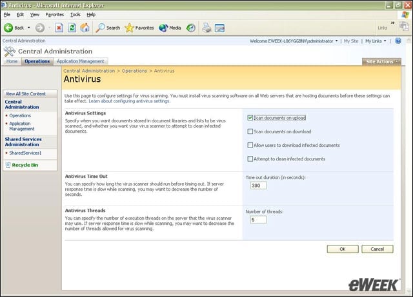Expand the Welcome administrator user menu
The width and height of the screenshot is (413, 297).
(294, 41)
